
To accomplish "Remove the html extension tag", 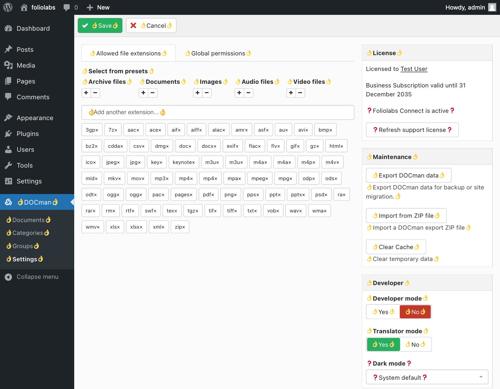I will point(342,146).
